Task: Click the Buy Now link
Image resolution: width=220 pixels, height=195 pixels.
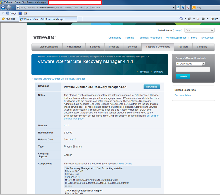Action: (158, 72)
